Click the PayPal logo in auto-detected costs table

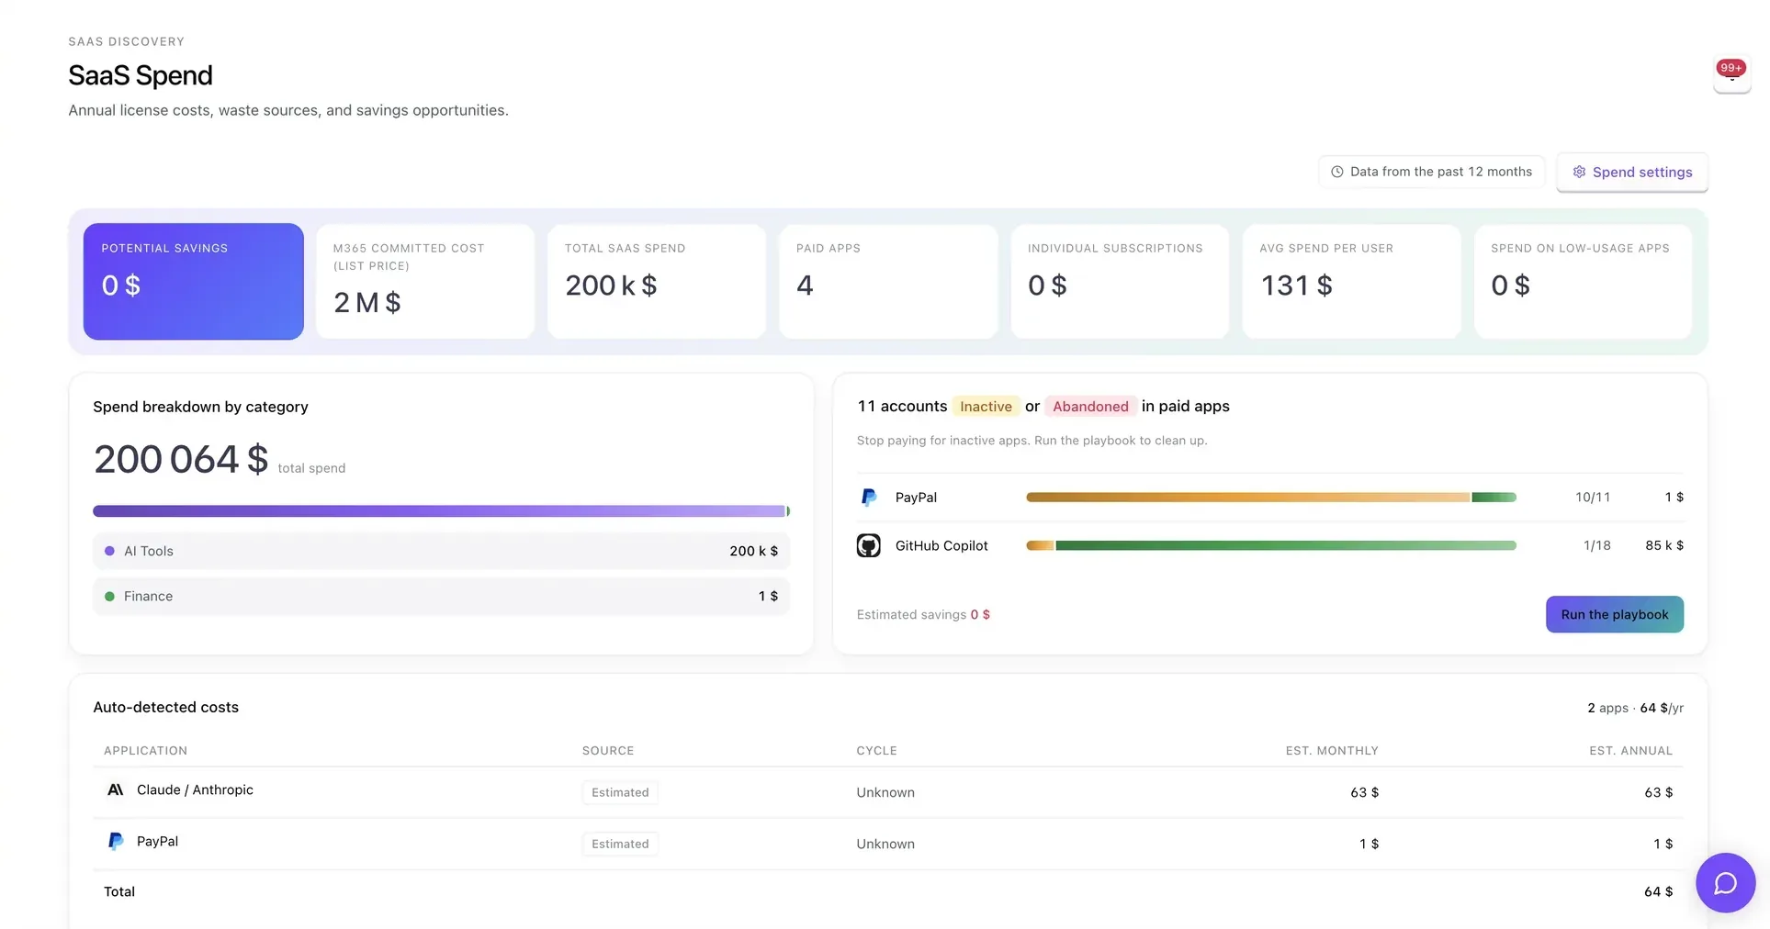point(116,841)
